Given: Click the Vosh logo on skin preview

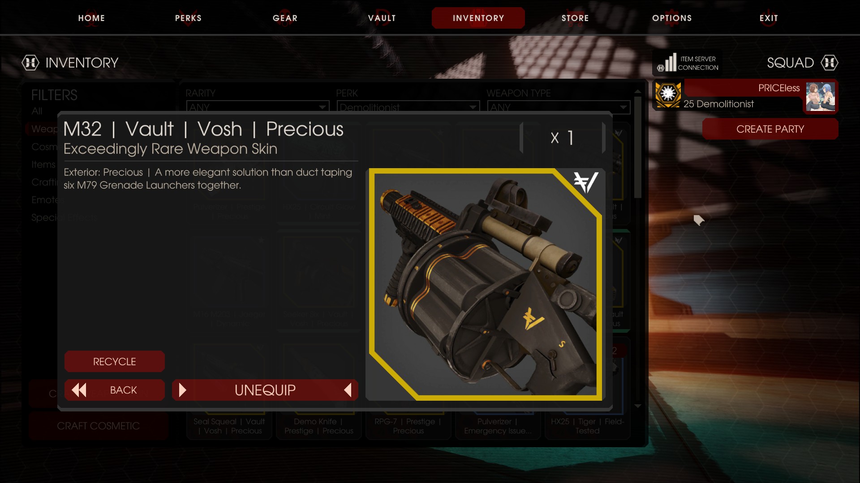Looking at the screenshot, I should (586, 182).
